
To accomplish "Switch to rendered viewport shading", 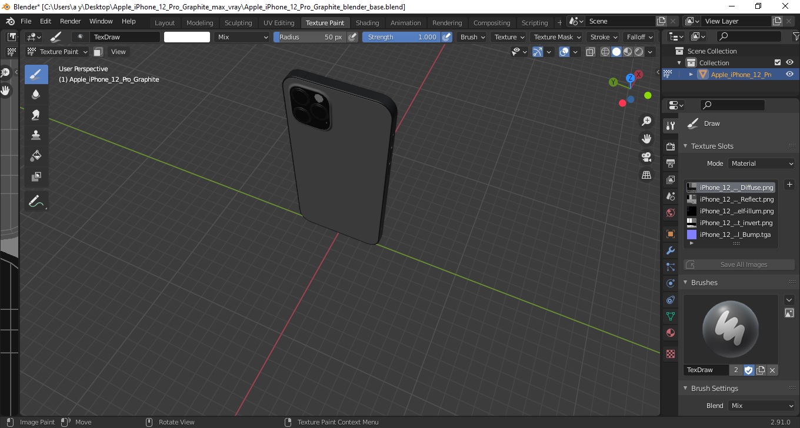I will 639,52.
